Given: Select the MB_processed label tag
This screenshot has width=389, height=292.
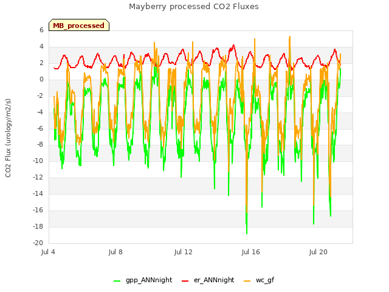Looking at the screenshot, I should 79,26.
